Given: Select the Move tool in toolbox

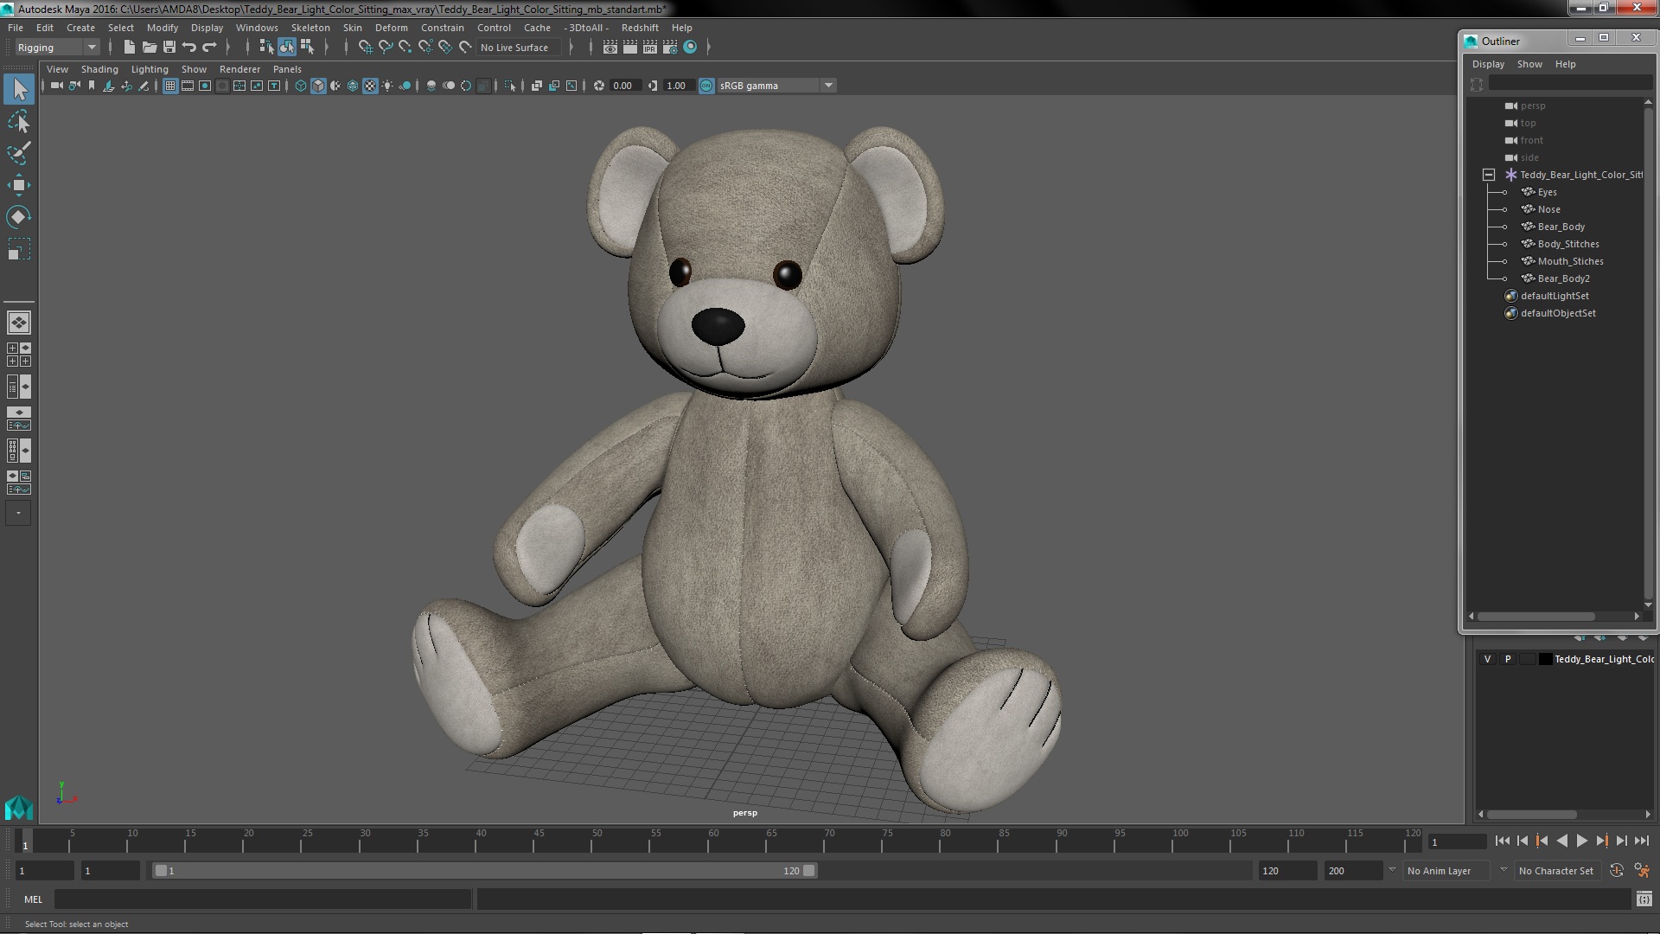Looking at the screenshot, I should tap(18, 185).
